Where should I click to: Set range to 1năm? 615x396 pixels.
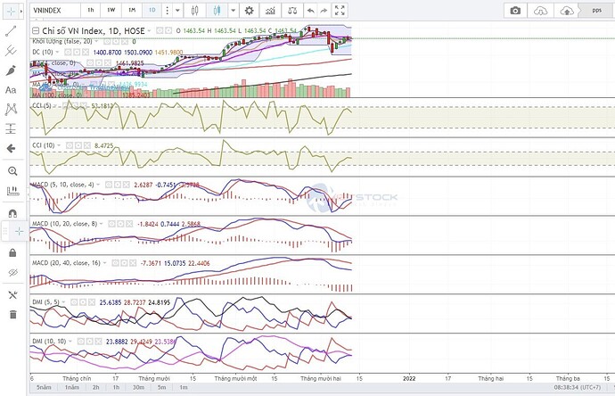pyautogui.click(x=72, y=387)
